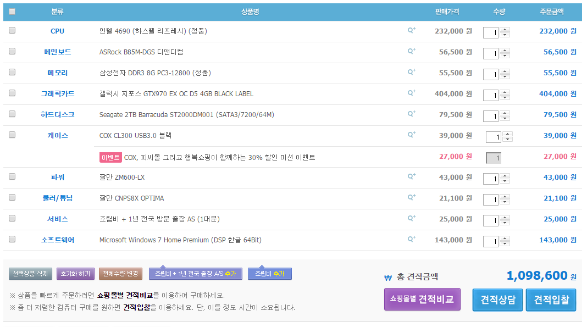
Task: Open the 그래픽카드 category link
Action: [x=57, y=94]
